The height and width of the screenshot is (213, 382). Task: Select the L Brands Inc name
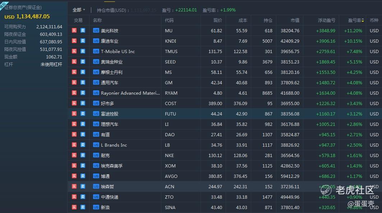click(x=114, y=145)
